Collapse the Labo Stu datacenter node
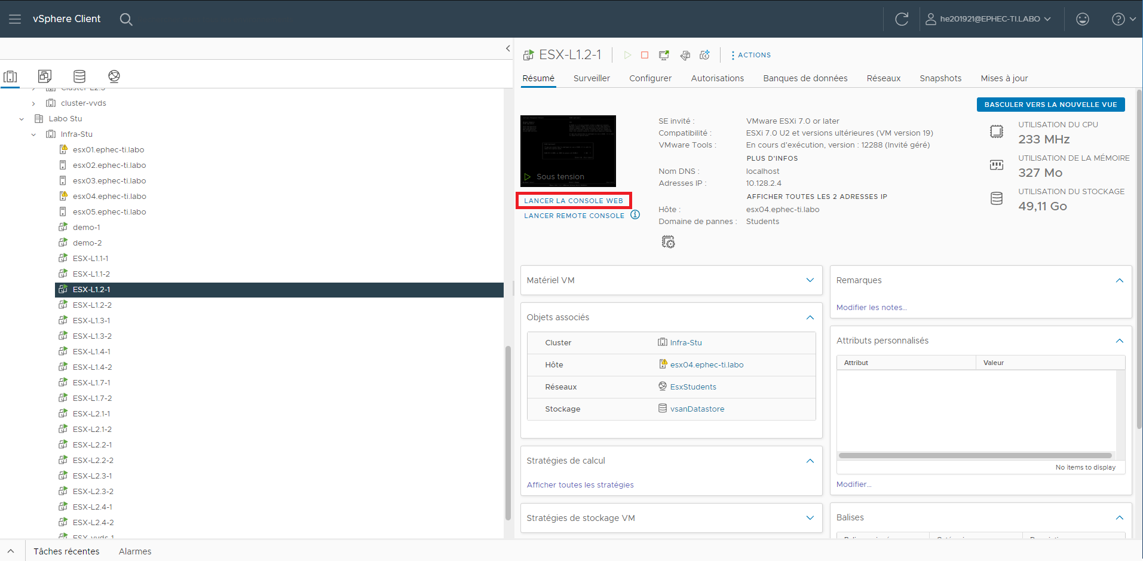 point(22,119)
